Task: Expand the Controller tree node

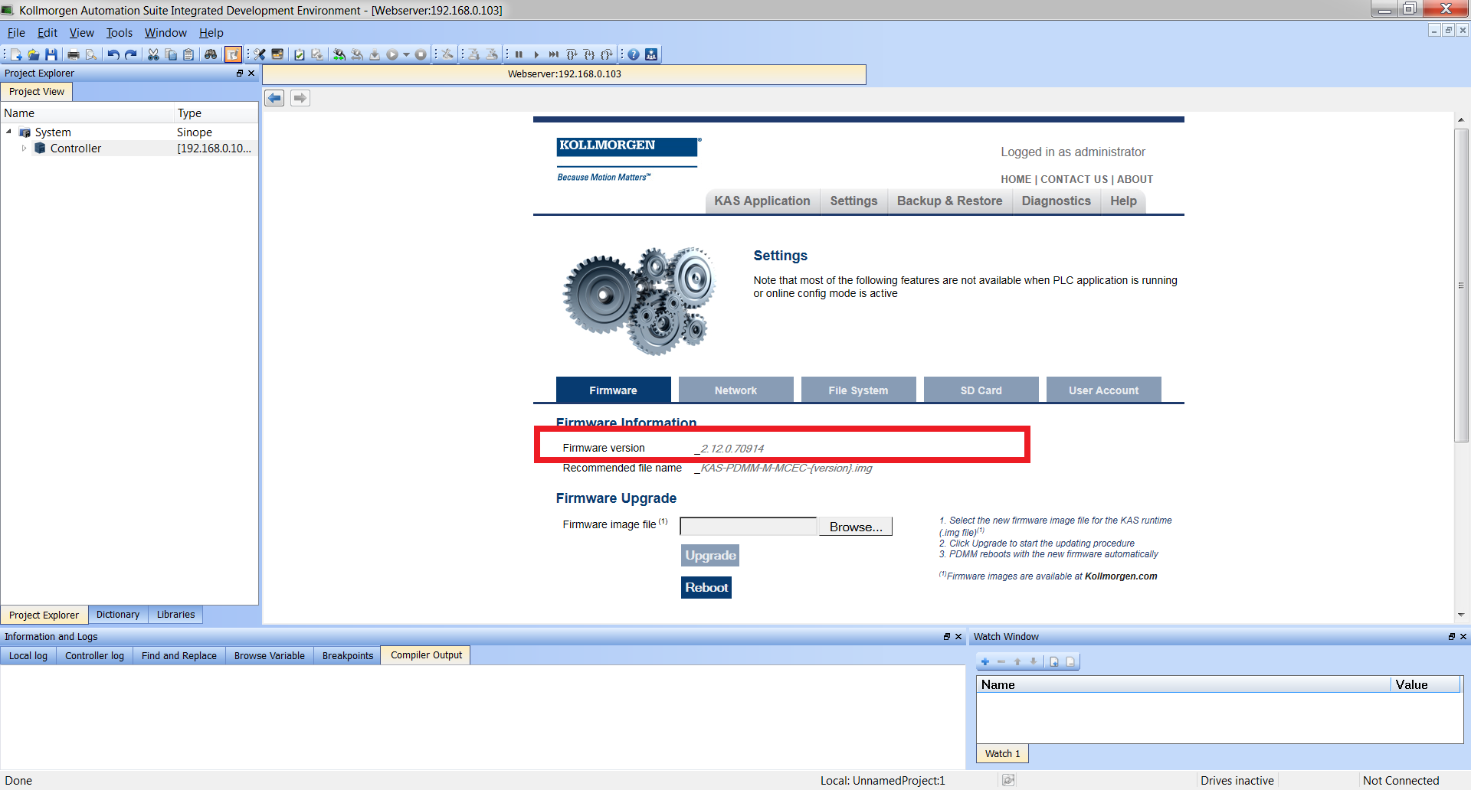Action: (x=24, y=149)
